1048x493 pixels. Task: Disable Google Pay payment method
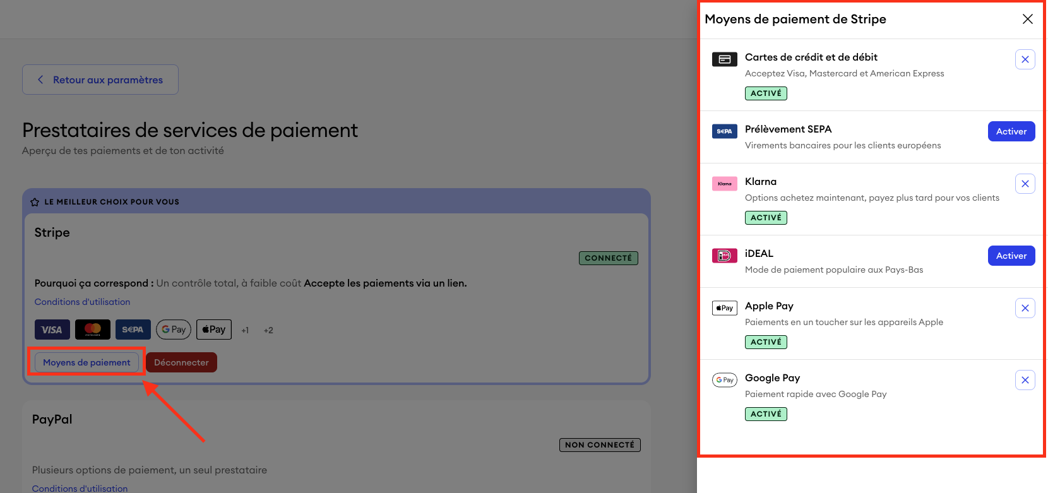1025,380
